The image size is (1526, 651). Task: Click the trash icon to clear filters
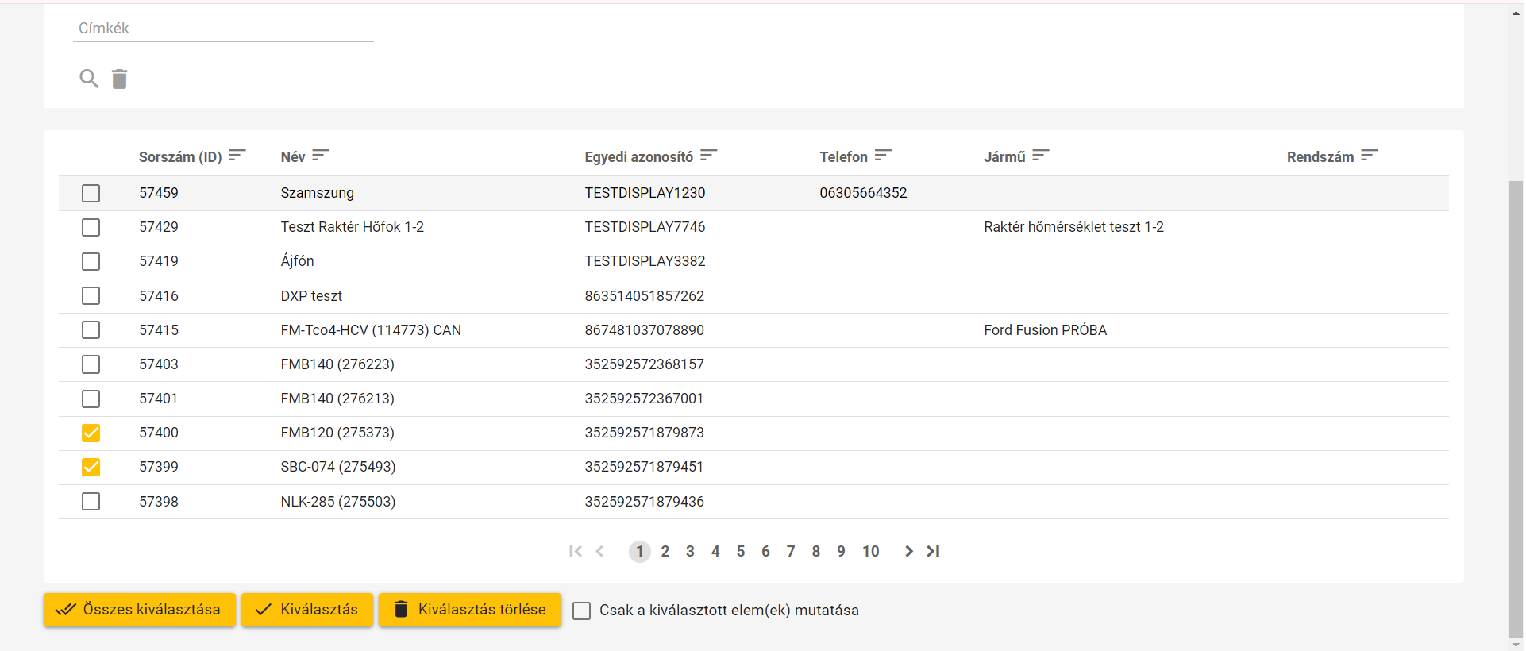[119, 79]
